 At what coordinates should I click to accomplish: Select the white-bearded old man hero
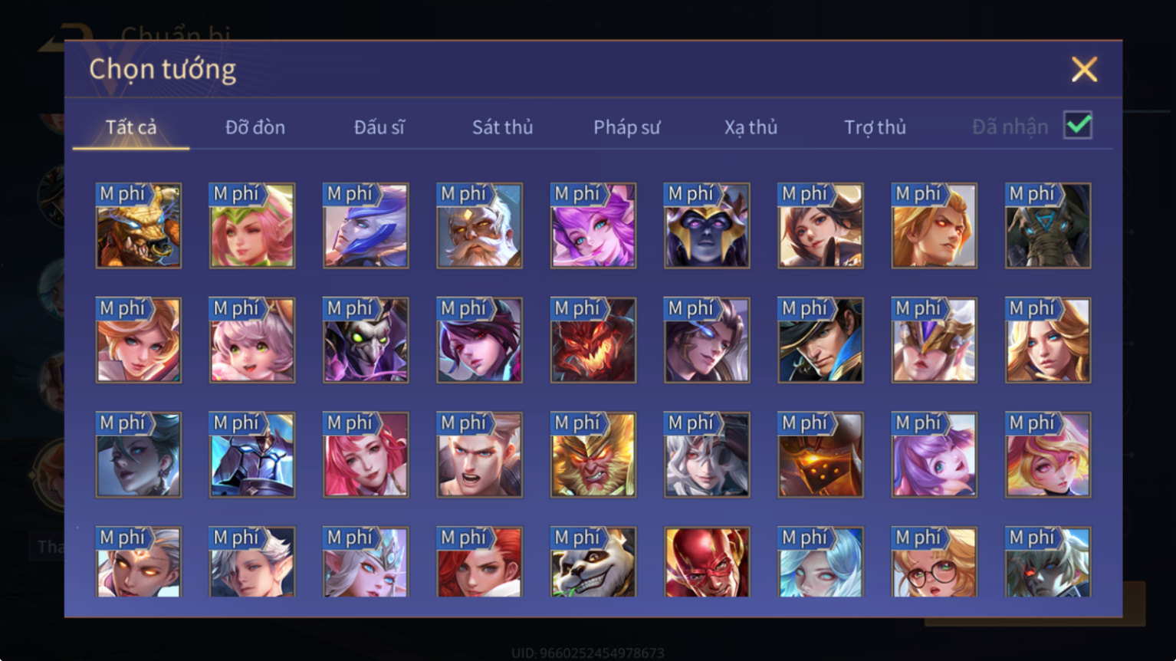click(479, 225)
